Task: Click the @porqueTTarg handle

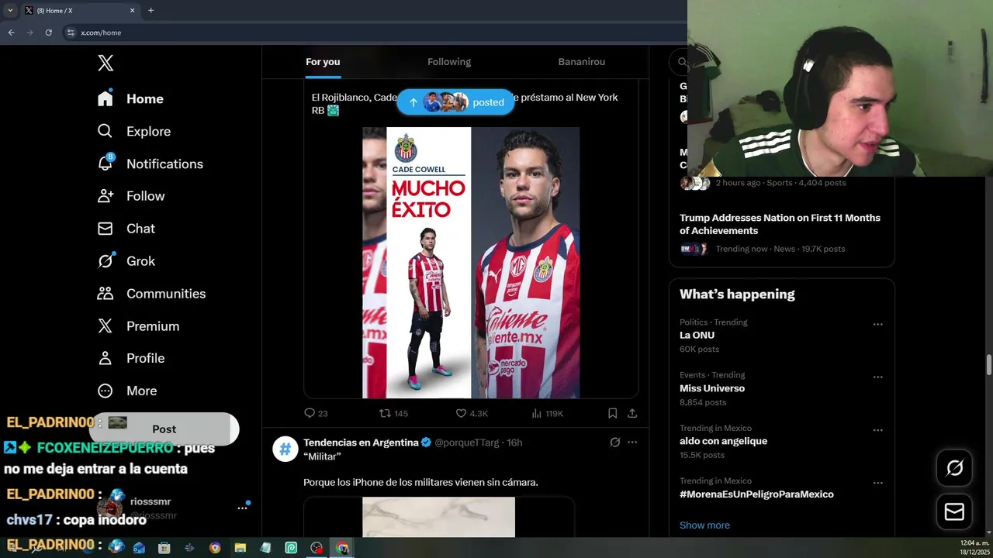Action: pos(467,443)
